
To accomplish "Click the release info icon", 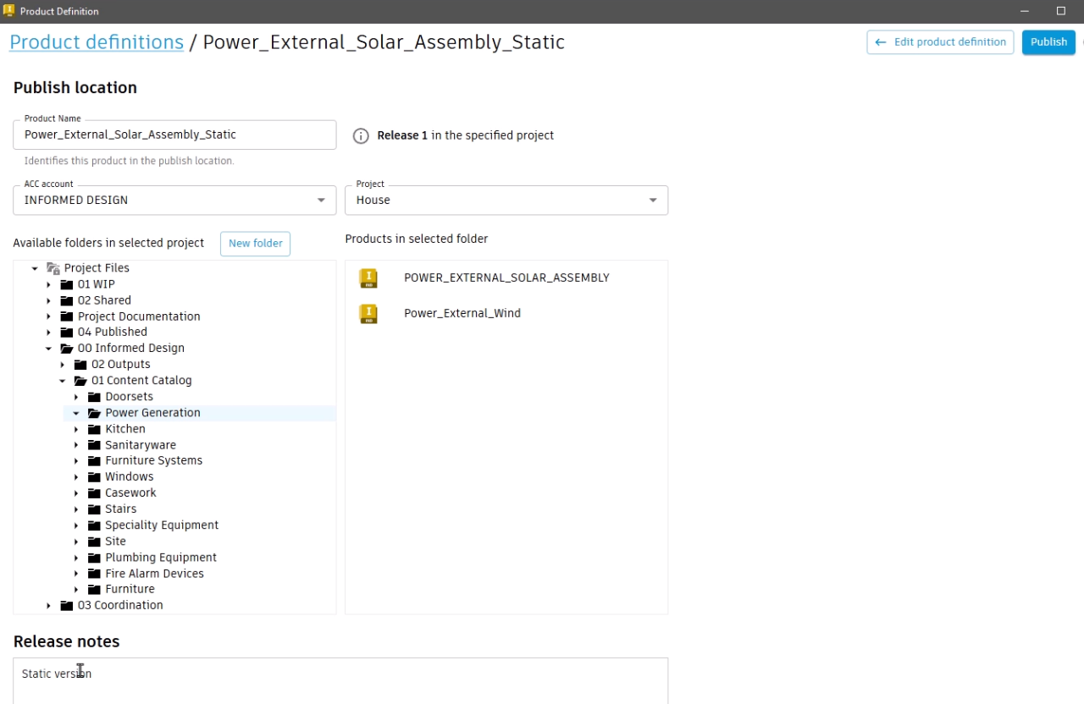I will [361, 136].
